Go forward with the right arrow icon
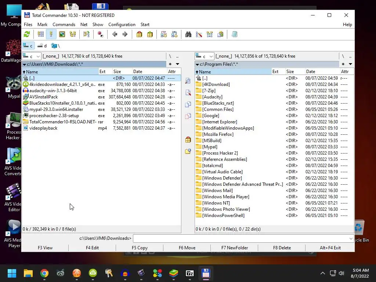This screenshot has width=376, height=282. [125, 34]
